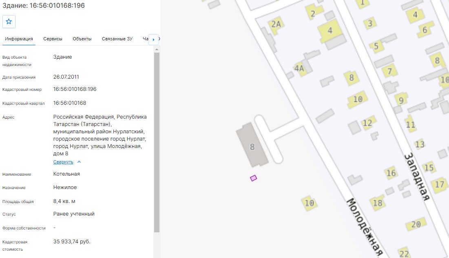Click the Кадастровый номер row value
Screen dimensions: 449x258
pos(75,89)
